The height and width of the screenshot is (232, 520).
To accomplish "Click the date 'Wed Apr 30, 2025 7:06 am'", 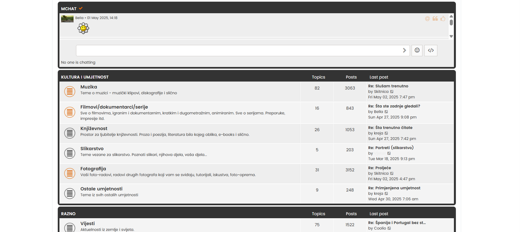I will click(393, 199).
